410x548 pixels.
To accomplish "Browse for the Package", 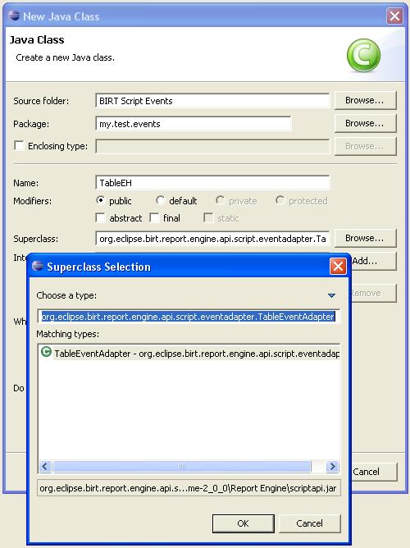I will pos(365,123).
